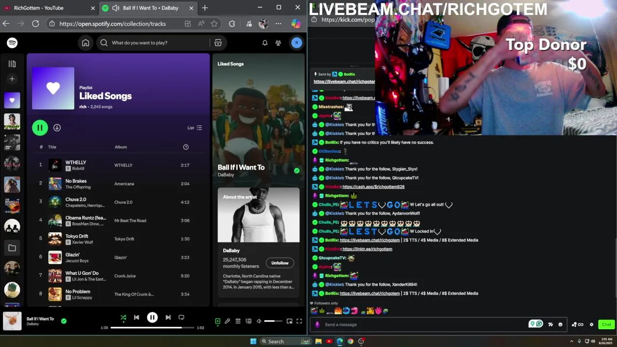
Task: Open album link Crunk Juice
Action: click(125, 276)
